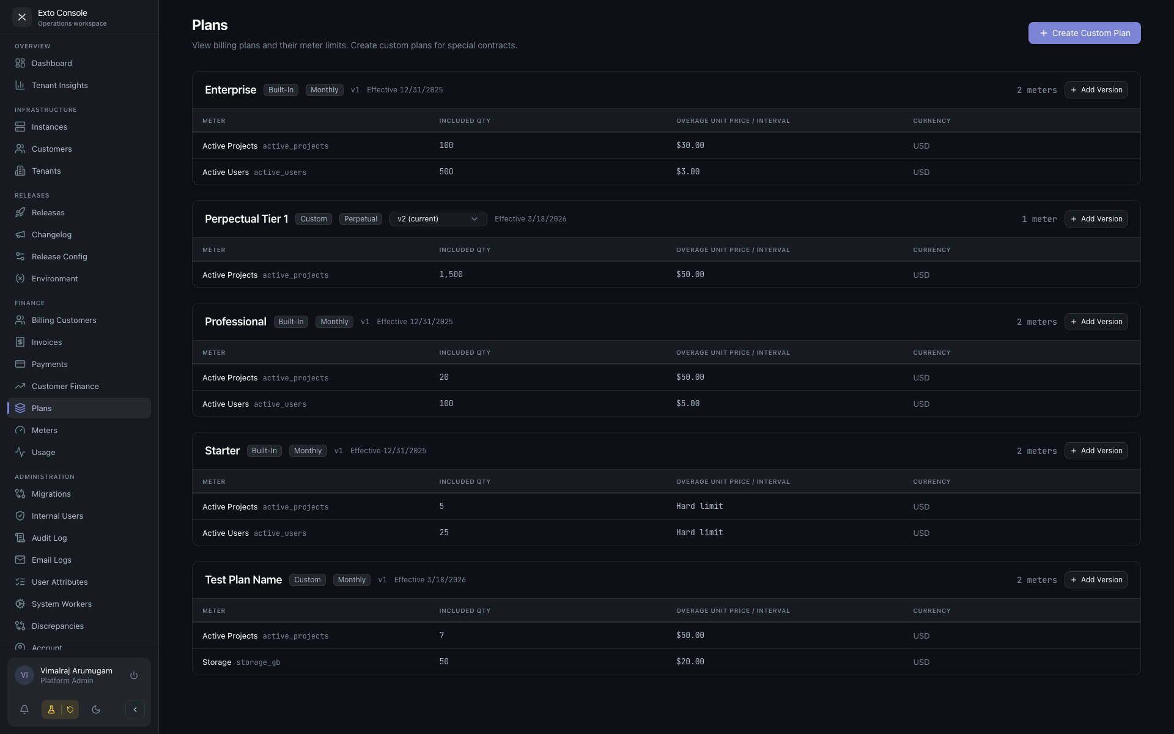Click the Built-In badge on Professional
Viewport: 1174px width, 734px height.
[x=291, y=322]
